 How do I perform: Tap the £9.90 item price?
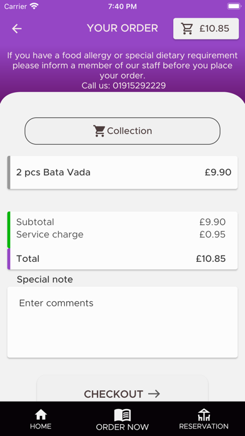[x=218, y=172]
